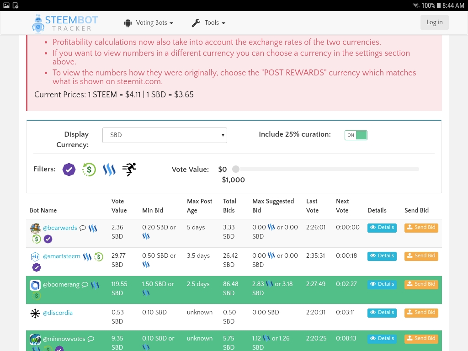The height and width of the screenshot is (351, 468).
Task: Click the green dollar icon under @bearwards
Action: point(37,239)
